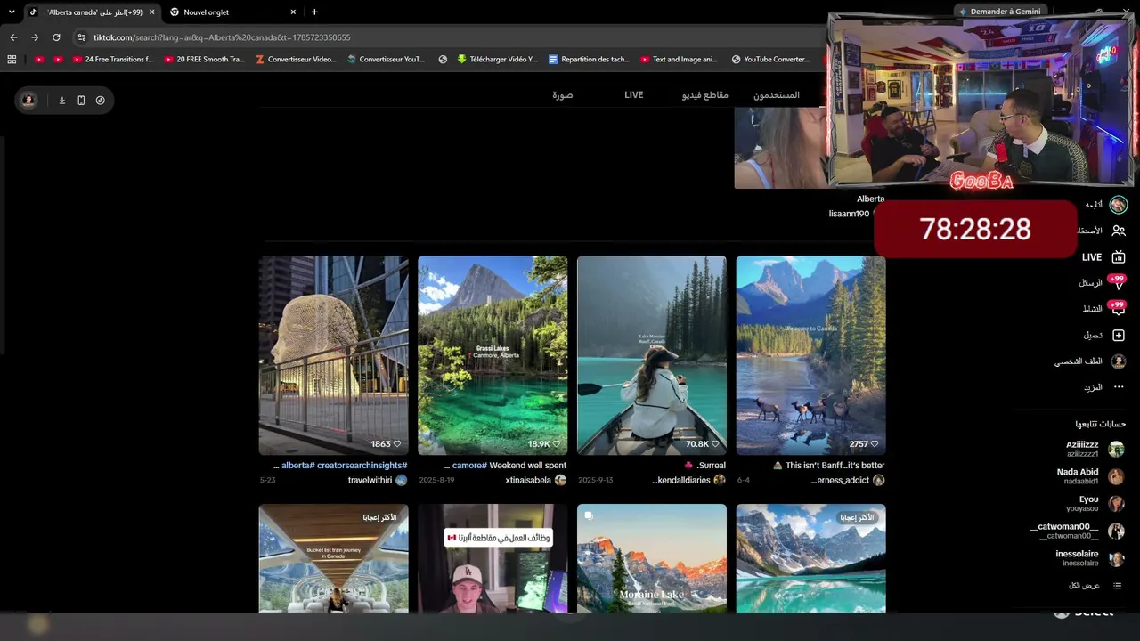Click the compass icon in the floating toolbar

[101, 101]
